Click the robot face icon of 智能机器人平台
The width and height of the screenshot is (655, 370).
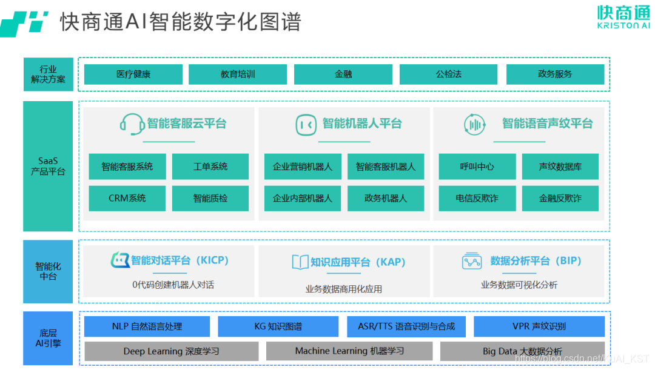tap(306, 125)
